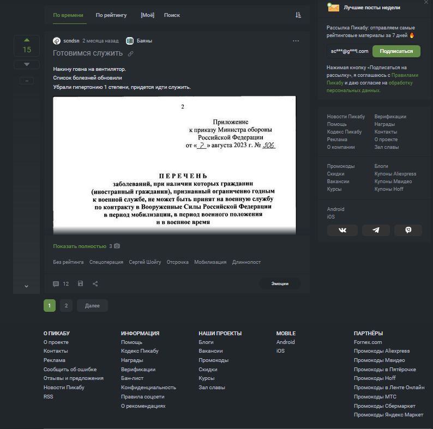The image size is (433, 429).
Task: Open the three-dots post menu
Action: pos(296,41)
